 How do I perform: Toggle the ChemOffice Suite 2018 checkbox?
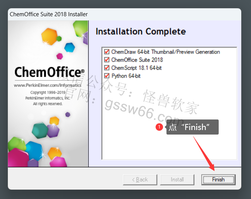point(107,60)
